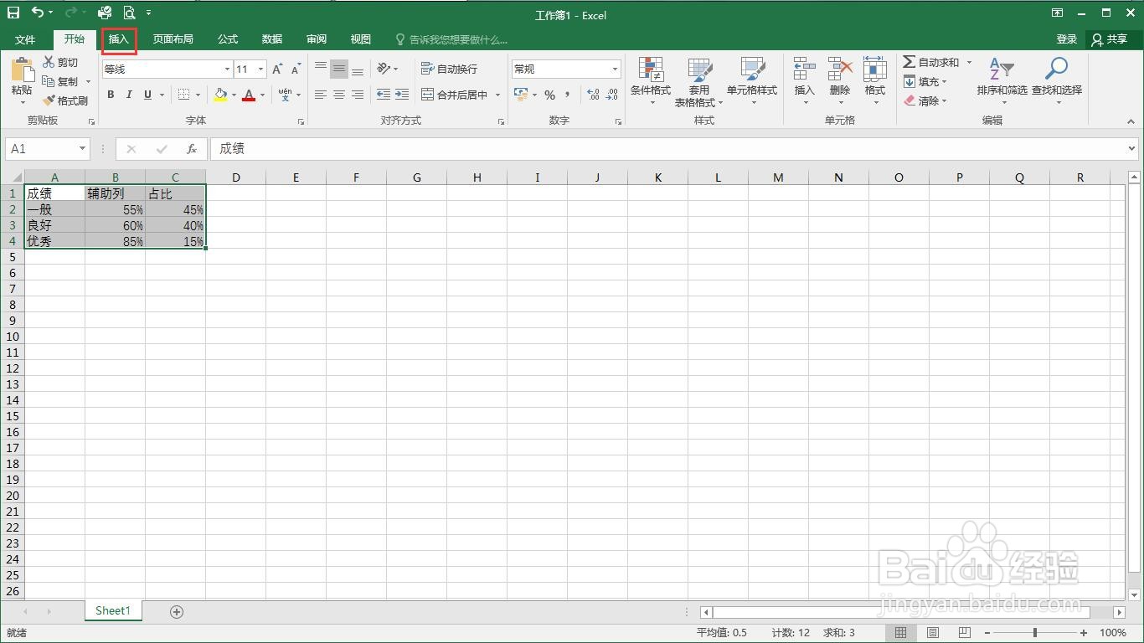Expand the font color dropdown arrow
The height and width of the screenshot is (643, 1144).
pos(262,95)
